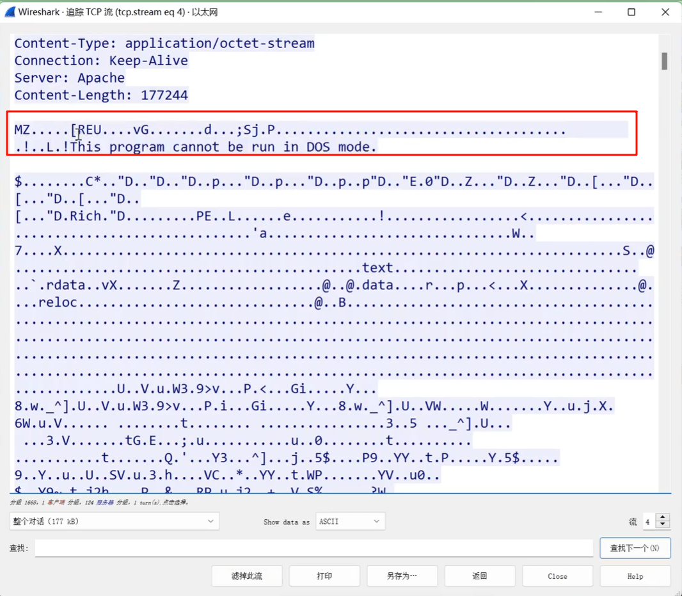
Task: Increase the stream number with up arrow
Action: pyautogui.click(x=662, y=517)
